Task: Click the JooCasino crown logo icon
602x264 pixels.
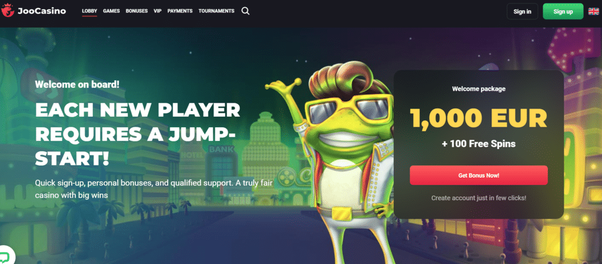Action: 8,11
